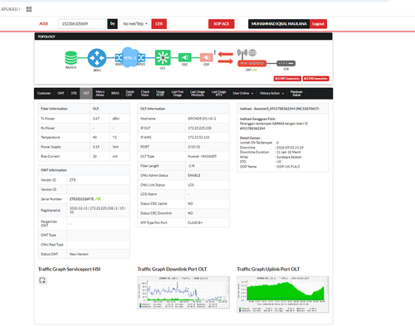Click green signal icon next to Serial Number
This screenshot has height=326, width=415.
pos(98,199)
